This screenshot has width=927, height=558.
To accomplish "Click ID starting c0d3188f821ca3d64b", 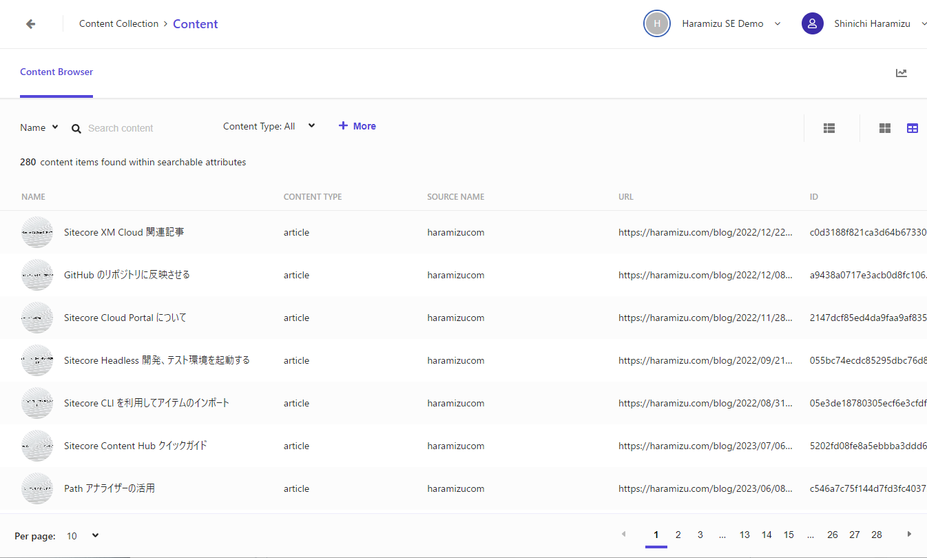I will (x=868, y=232).
